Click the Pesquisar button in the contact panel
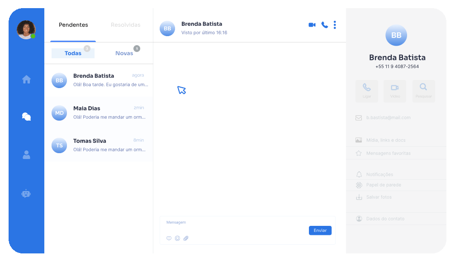The image size is (455, 262). pos(424,91)
